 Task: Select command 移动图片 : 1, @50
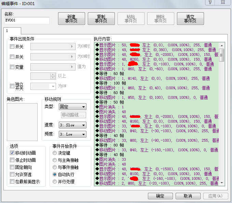152,97
